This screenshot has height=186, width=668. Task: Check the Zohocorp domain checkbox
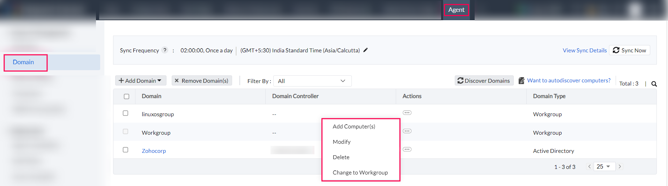(126, 150)
